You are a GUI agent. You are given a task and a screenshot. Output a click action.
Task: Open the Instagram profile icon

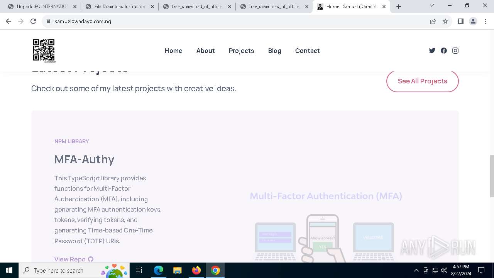coord(455,51)
